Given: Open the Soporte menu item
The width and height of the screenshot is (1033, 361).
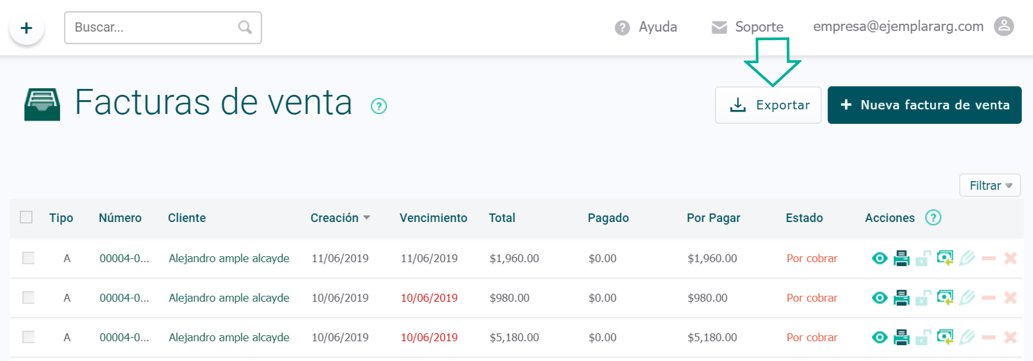Looking at the screenshot, I should point(747,27).
